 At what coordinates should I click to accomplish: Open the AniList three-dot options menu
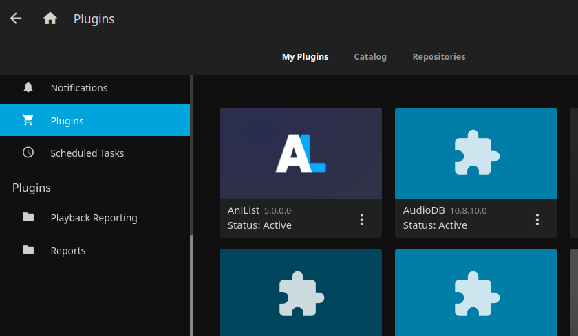[x=362, y=219]
